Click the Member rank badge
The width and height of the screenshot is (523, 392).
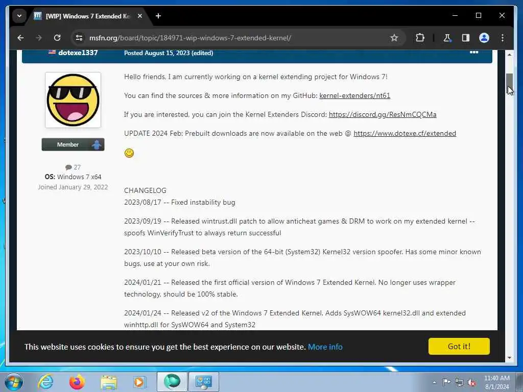73,144
